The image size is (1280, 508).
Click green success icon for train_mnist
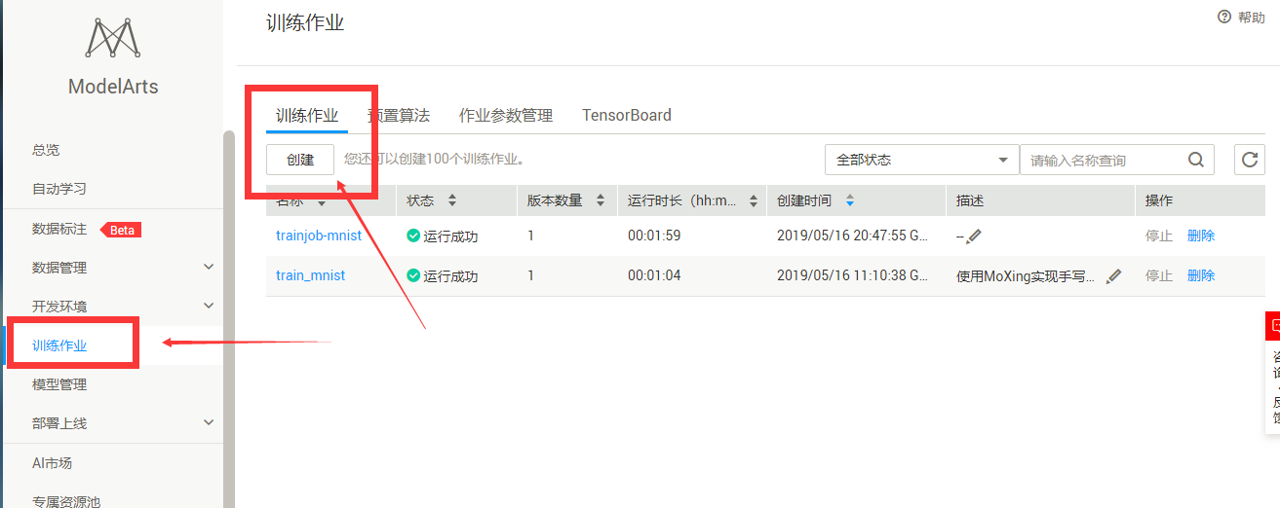pos(413,275)
